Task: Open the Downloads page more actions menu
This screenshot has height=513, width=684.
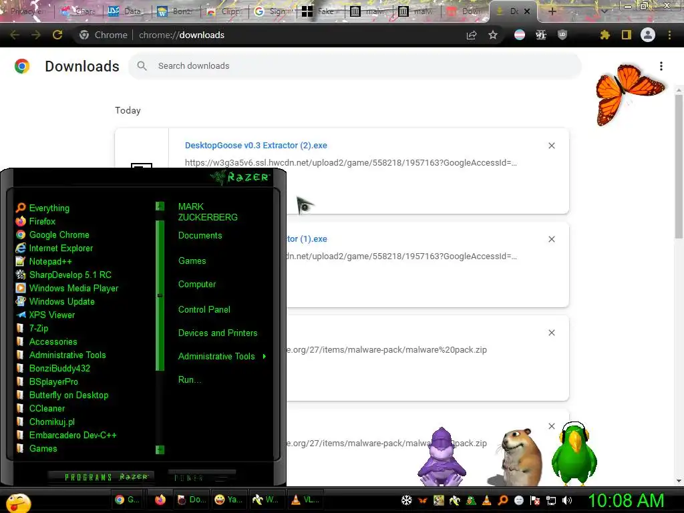Action: point(661,66)
